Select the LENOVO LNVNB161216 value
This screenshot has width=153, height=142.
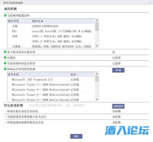(45, 26)
